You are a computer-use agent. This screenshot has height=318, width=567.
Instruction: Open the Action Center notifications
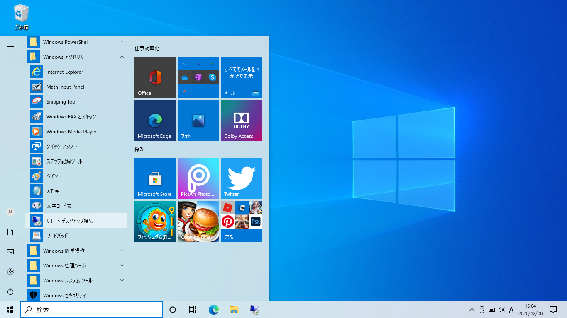click(553, 310)
